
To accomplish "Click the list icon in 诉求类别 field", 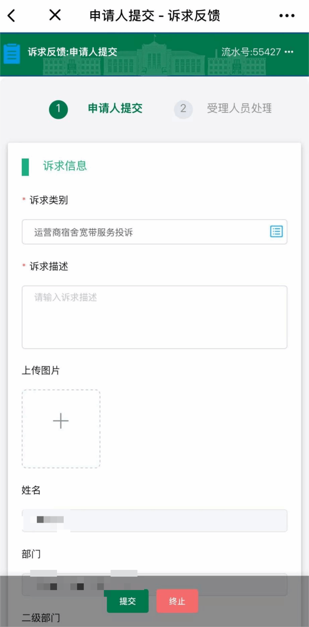I will [276, 231].
